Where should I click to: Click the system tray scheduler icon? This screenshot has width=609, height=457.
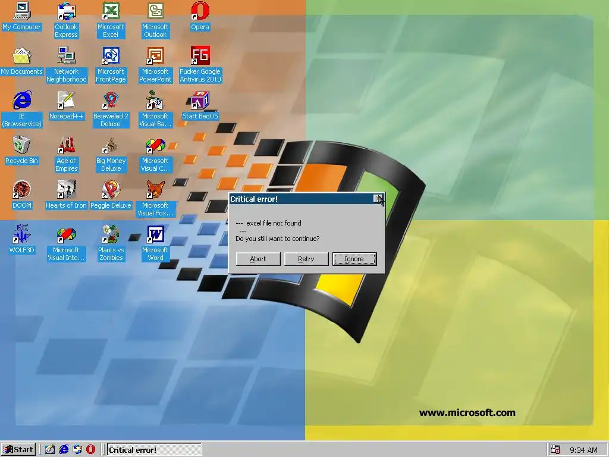tap(556, 450)
